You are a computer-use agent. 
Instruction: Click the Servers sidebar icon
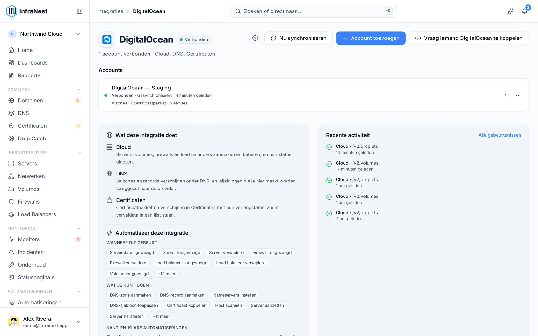11,163
